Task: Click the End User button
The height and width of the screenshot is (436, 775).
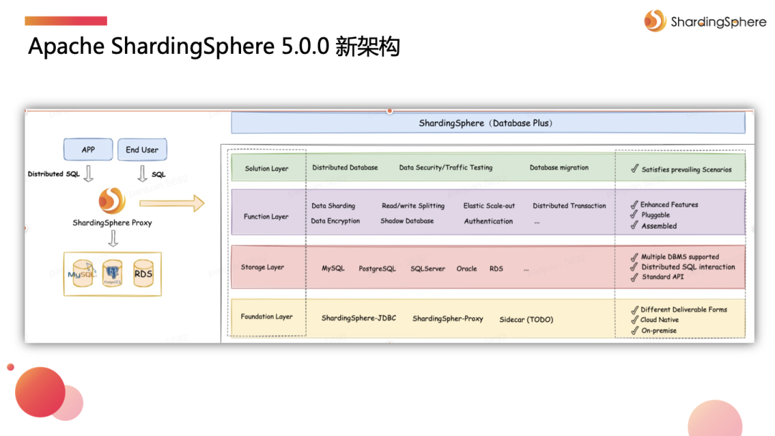Action: [142, 149]
